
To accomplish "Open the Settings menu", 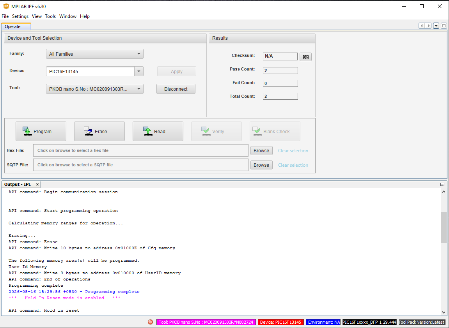I will click(20, 16).
